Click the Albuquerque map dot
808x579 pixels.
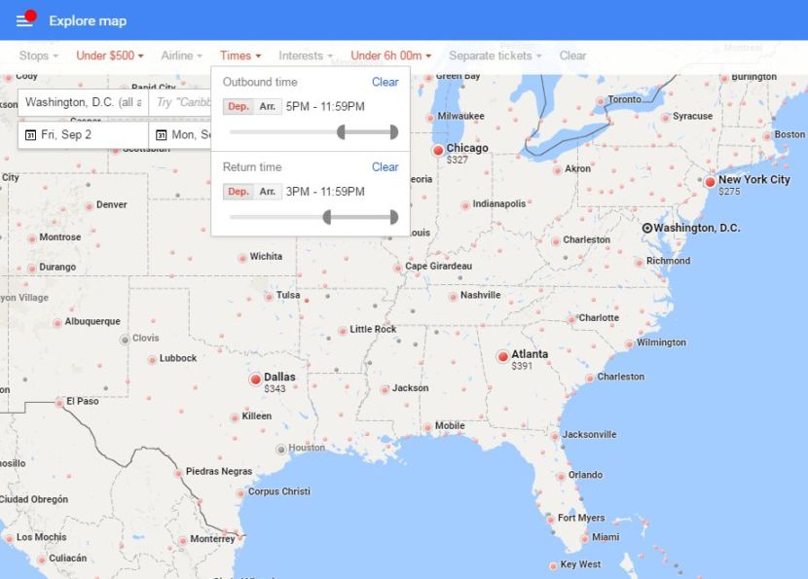(57, 323)
